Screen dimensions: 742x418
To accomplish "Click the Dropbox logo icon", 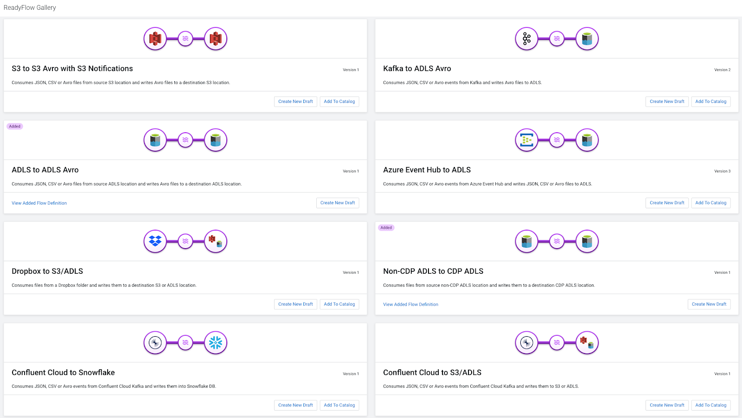I will tap(155, 241).
